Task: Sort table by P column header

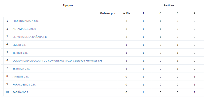Action: pos(194,13)
